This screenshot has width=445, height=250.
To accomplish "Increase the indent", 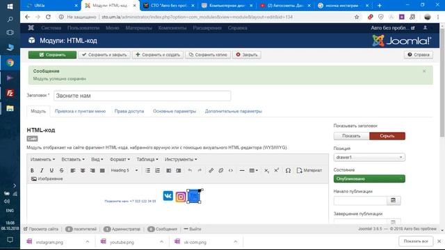I will (178, 170).
